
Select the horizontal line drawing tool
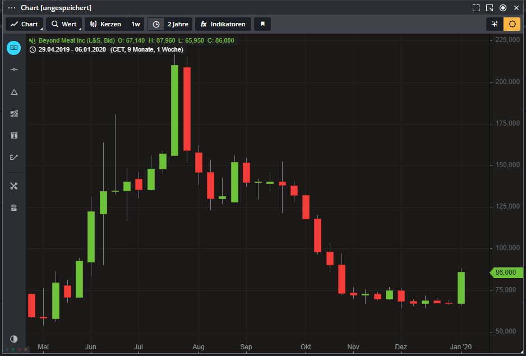[14, 70]
